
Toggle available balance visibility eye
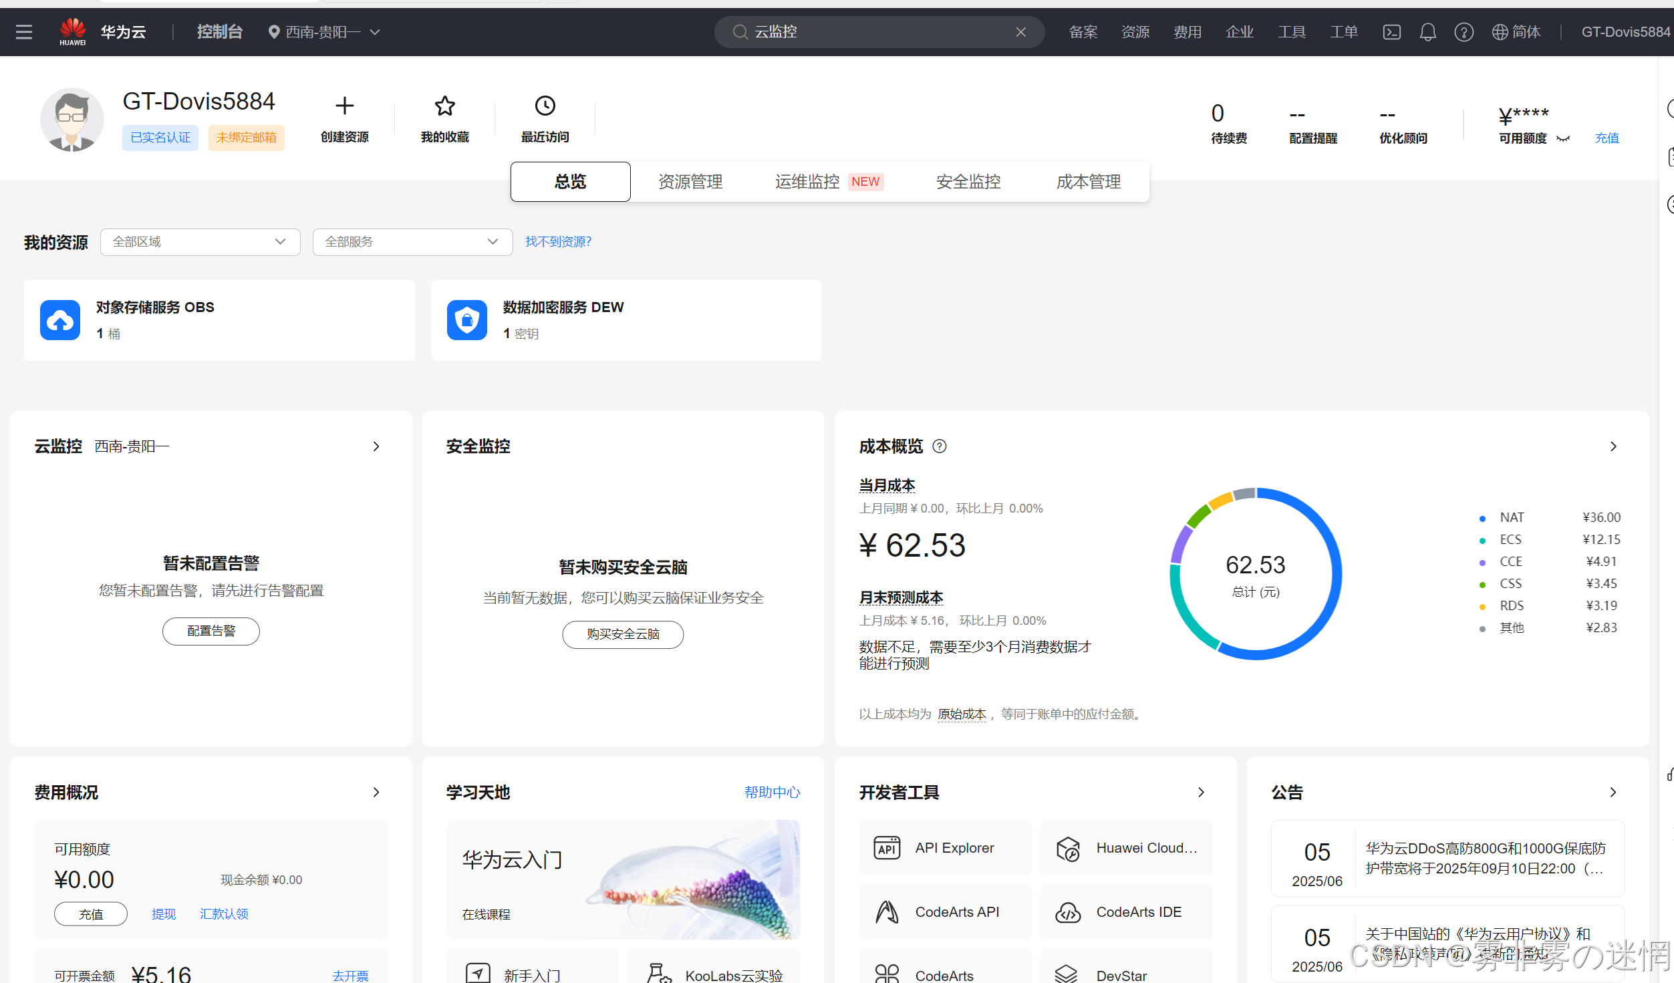[x=1563, y=138]
